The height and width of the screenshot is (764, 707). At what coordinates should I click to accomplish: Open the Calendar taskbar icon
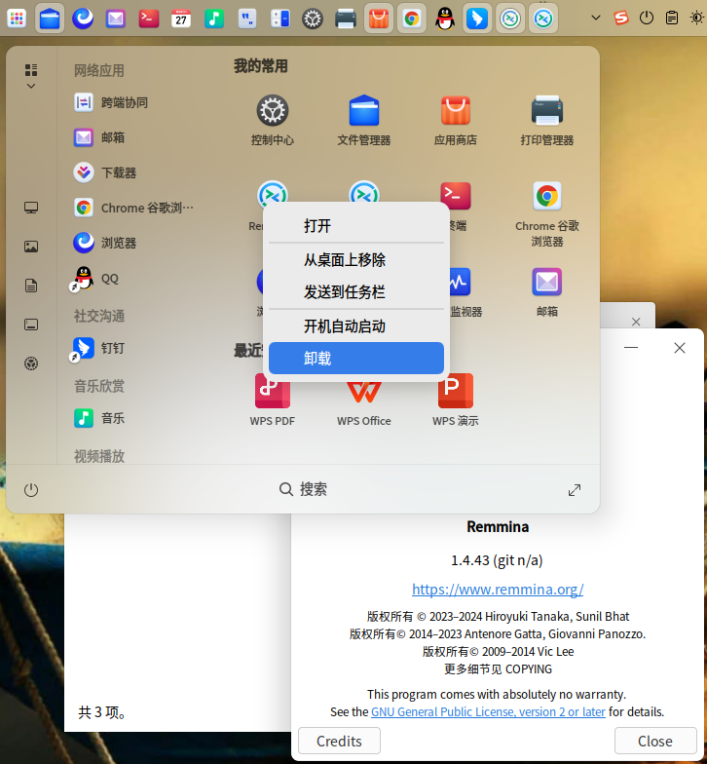point(181,19)
